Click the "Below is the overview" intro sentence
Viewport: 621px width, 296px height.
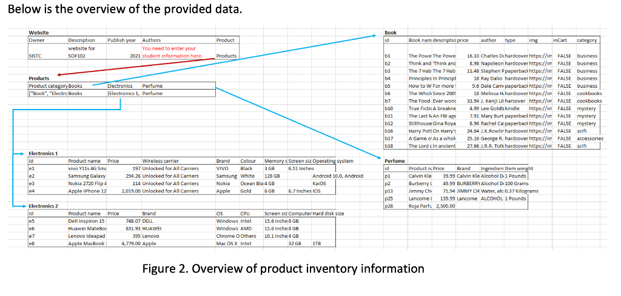[x=125, y=8]
